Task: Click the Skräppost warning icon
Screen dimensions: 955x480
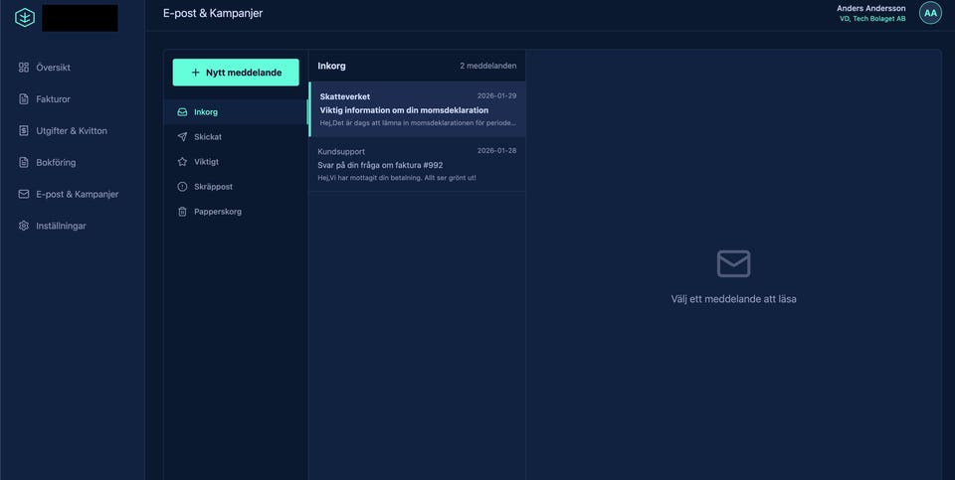Action: [182, 187]
